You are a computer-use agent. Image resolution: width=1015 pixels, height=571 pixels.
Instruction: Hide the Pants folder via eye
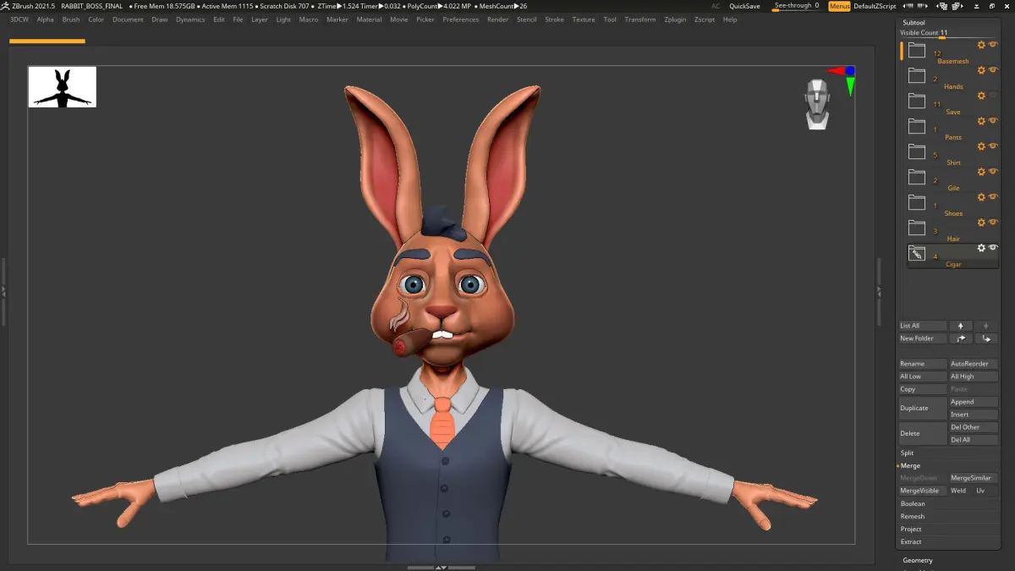tap(993, 121)
